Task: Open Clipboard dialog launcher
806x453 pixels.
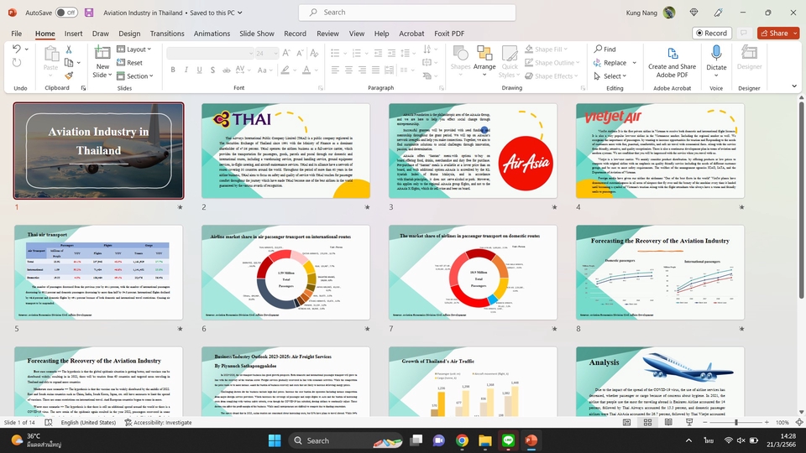Action: click(x=83, y=88)
